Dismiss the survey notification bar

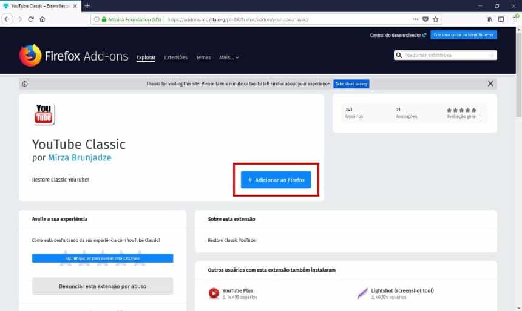point(490,83)
